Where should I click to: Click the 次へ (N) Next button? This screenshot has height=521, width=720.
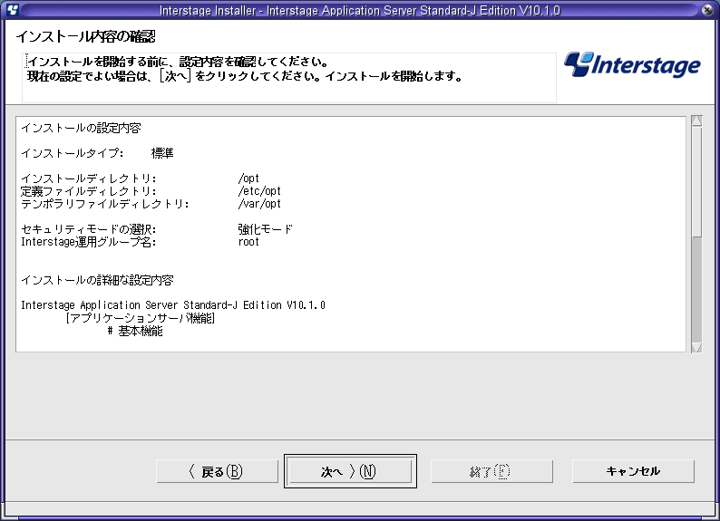pos(350,471)
